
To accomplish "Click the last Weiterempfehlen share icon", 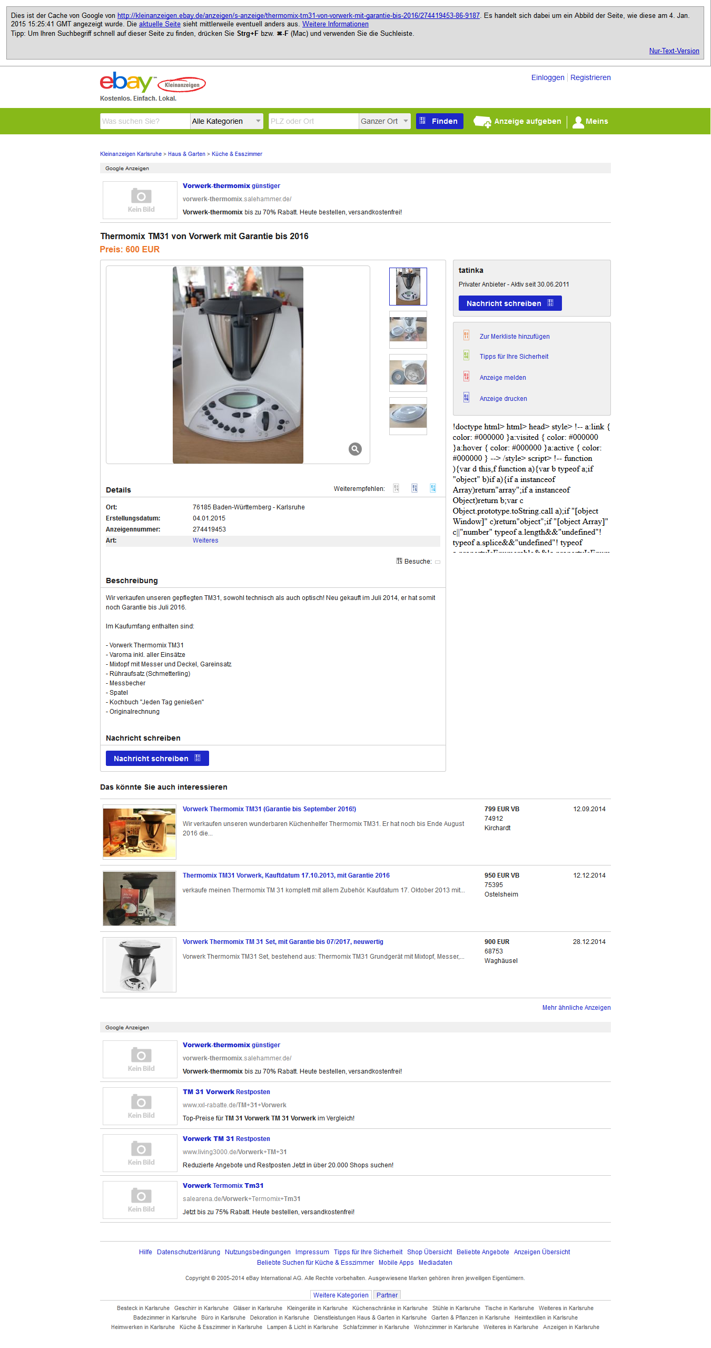I will coord(433,488).
